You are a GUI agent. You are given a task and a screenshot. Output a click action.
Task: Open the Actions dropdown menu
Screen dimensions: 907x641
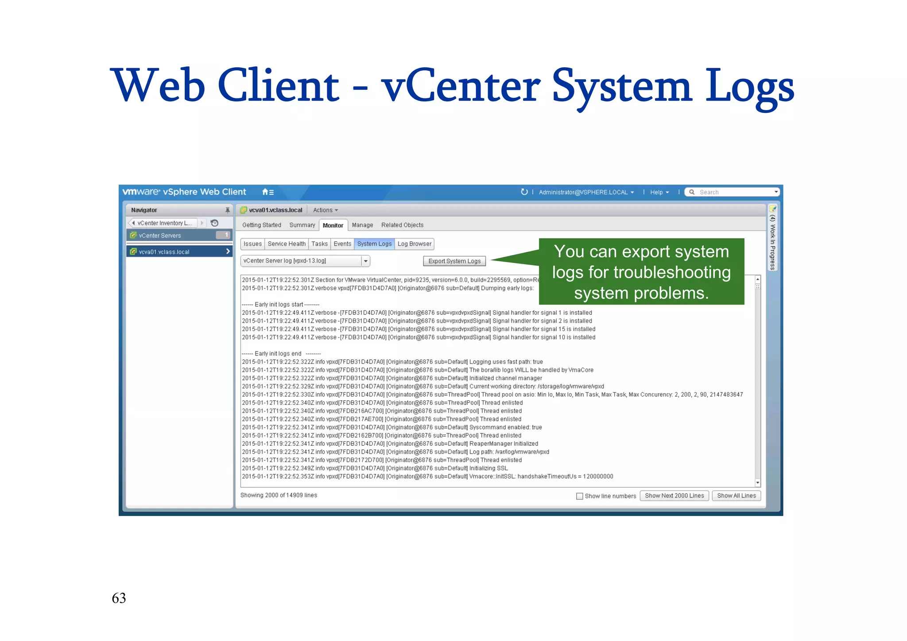tap(326, 210)
